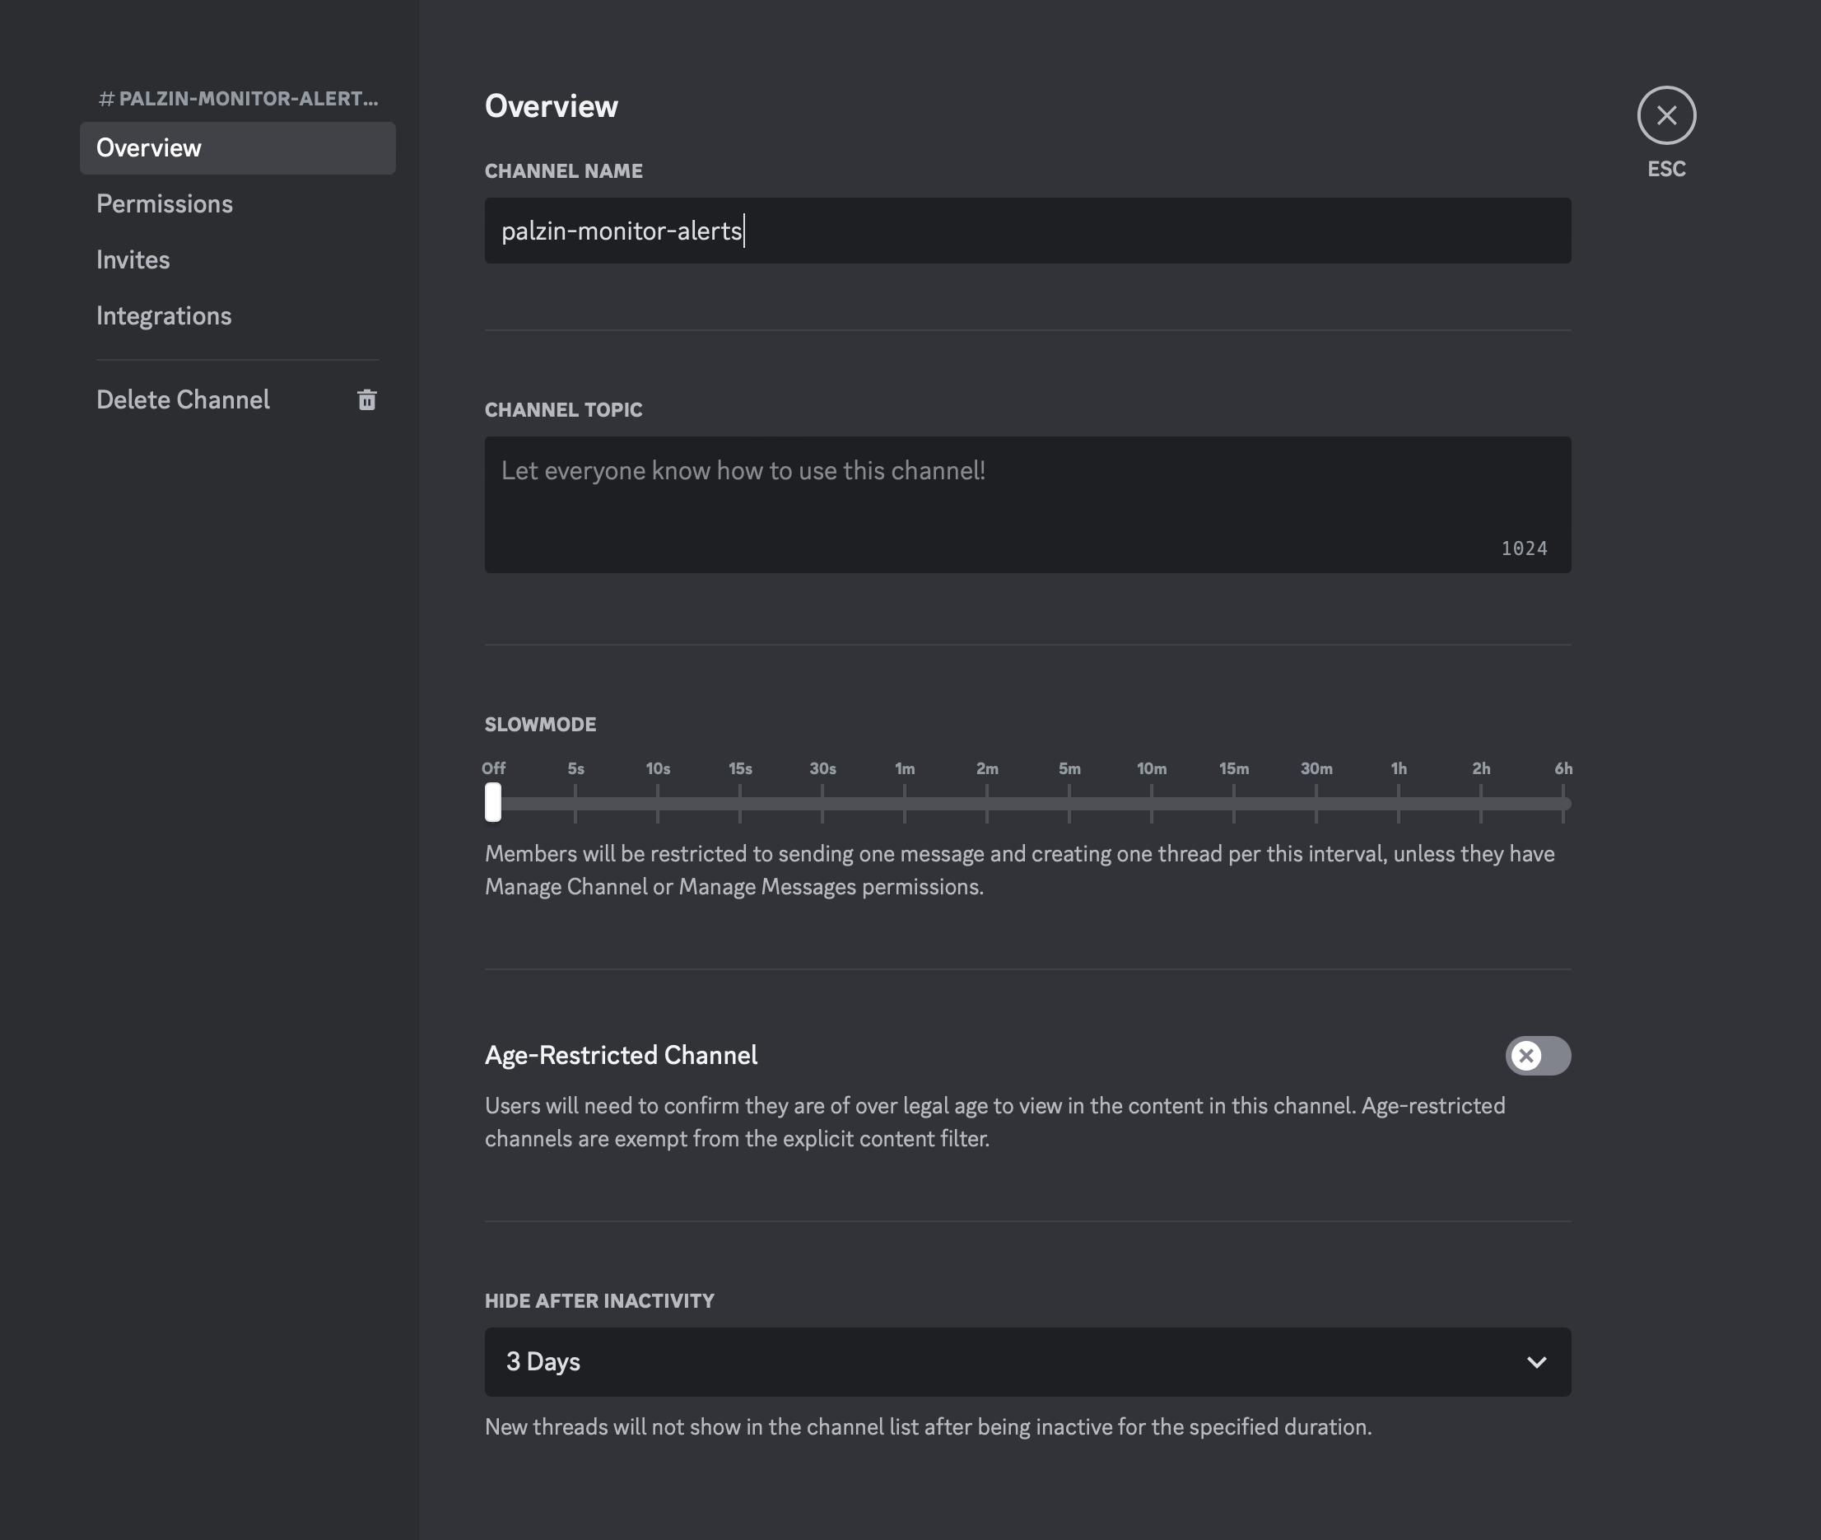
Task: Open the Integrations tab
Action: (237, 316)
